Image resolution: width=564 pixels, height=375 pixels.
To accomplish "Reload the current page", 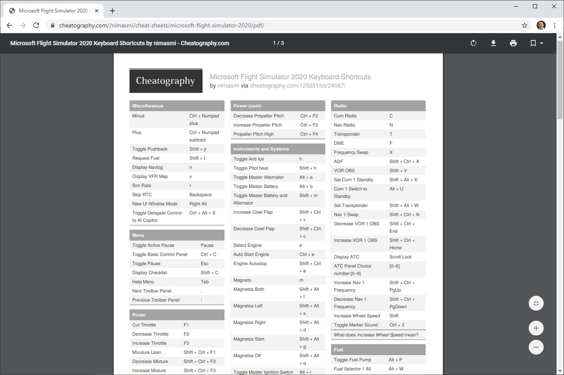I will [x=36, y=25].
